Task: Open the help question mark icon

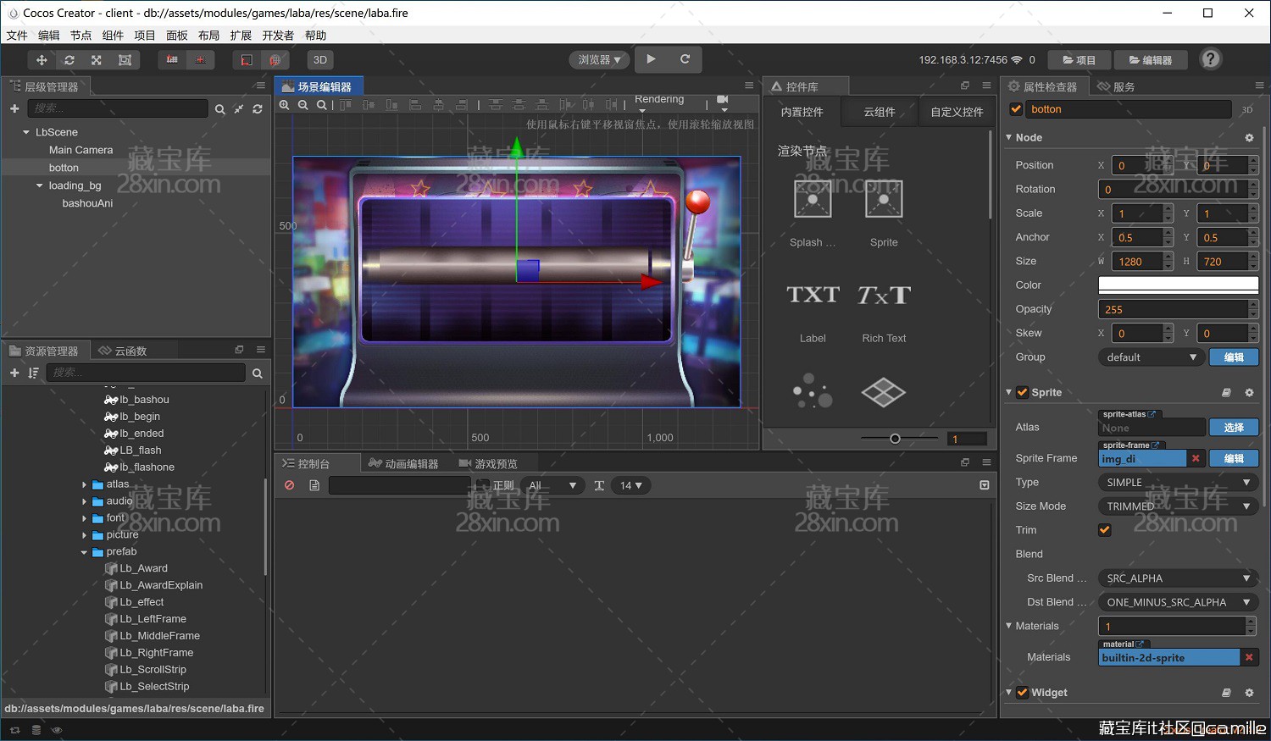Action: tap(1211, 59)
